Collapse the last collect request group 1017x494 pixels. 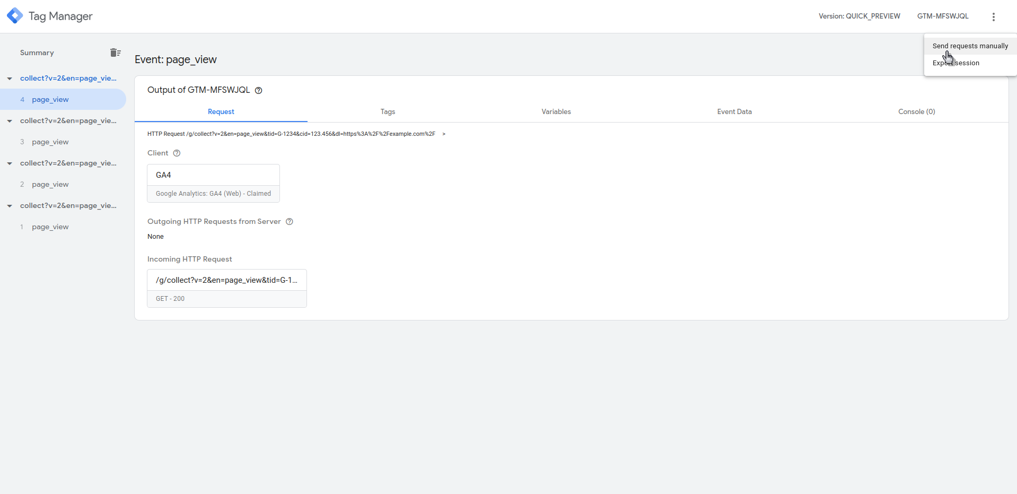pos(9,206)
